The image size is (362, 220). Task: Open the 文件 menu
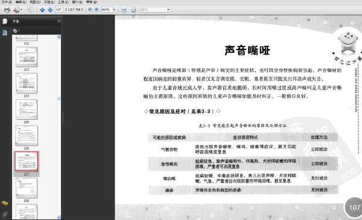(x=7, y=2)
